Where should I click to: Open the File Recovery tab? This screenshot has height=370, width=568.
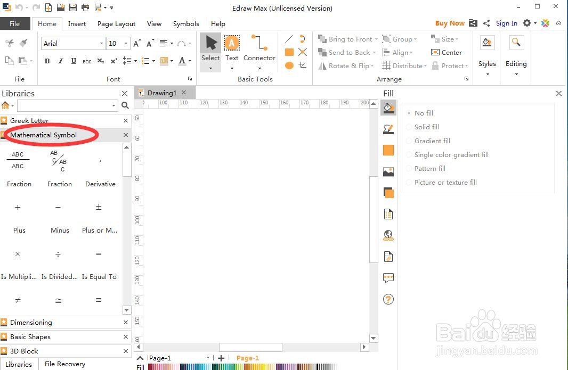(x=65, y=364)
